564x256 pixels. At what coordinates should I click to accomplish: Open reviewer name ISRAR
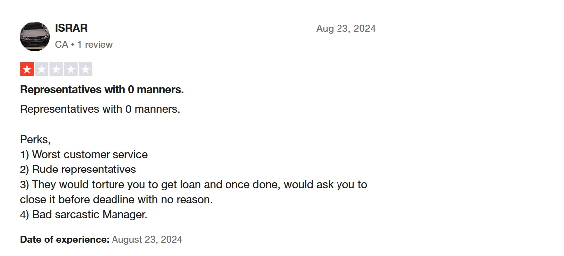71,28
